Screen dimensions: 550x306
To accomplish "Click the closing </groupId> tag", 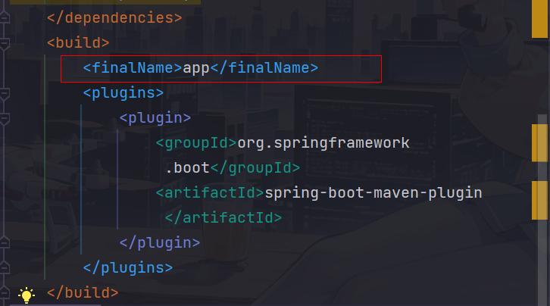I will coord(255,168).
